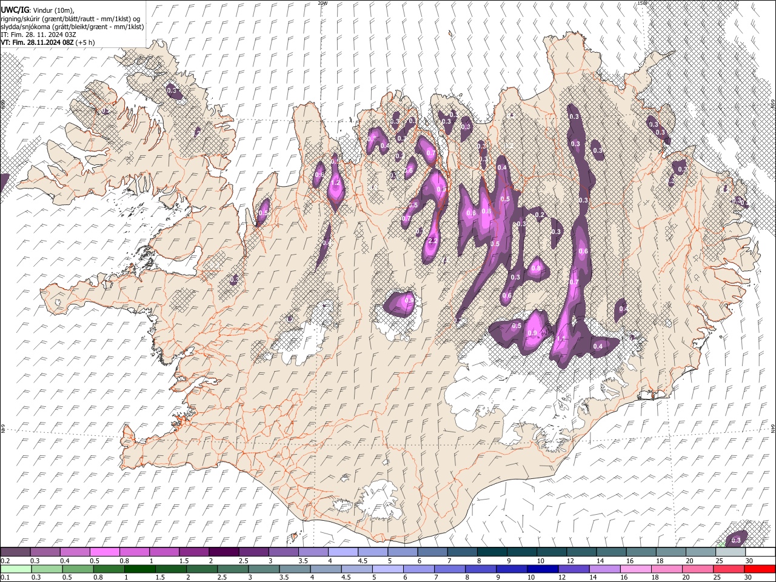Click the pale lavender 4–4.5 upper legend swatch
Viewport: 776px width, 582px height.
pyautogui.click(x=342, y=552)
